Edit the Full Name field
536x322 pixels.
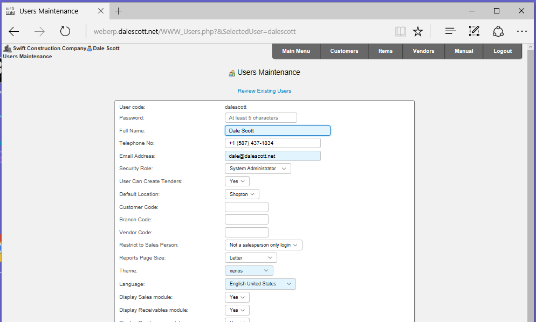point(278,130)
